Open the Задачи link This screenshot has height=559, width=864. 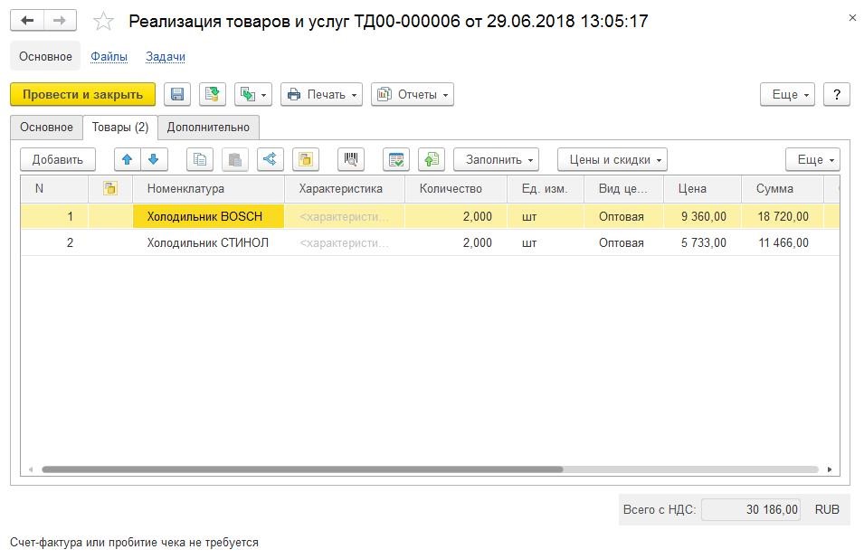pos(166,57)
